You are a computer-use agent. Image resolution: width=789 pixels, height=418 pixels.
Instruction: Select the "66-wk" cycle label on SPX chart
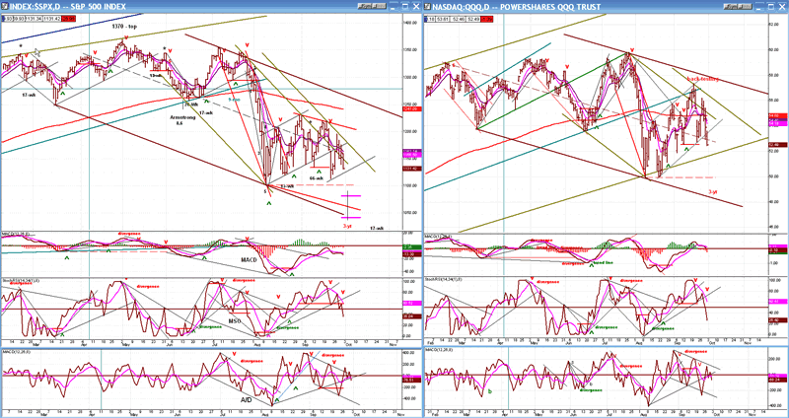(x=318, y=178)
